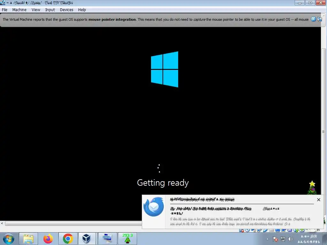327x245 pixels.
Task: Dismiss the mouse pointer integration notice
Action: 313,19
